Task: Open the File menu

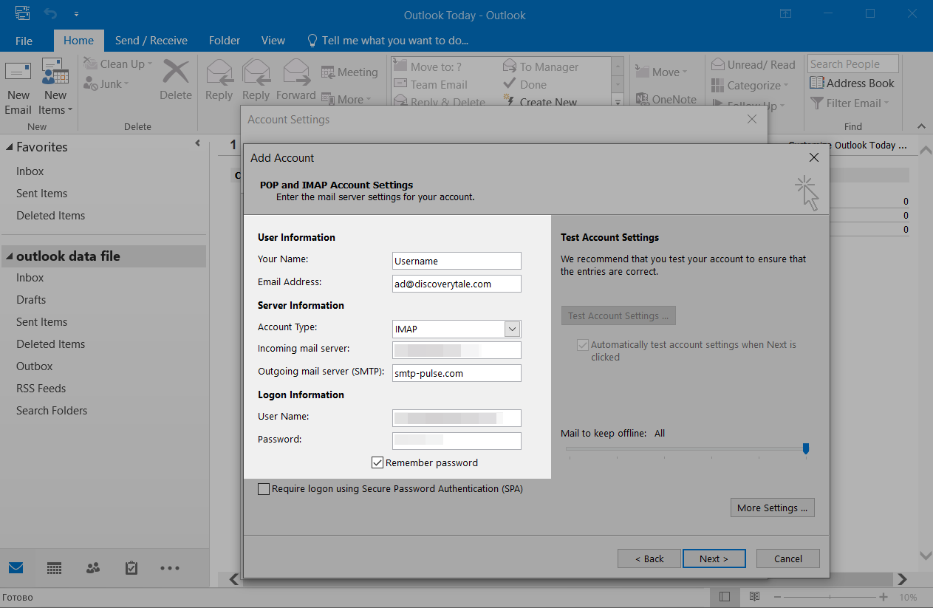Action: 24,41
